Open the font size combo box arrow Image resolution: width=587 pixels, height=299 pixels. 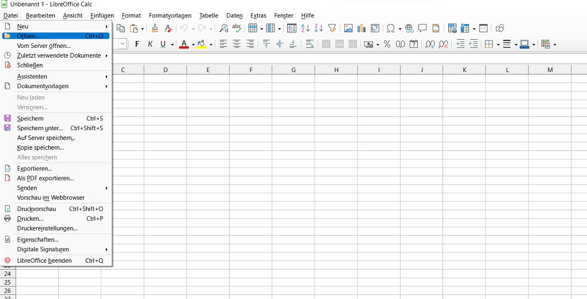click(x=123, y=44)
